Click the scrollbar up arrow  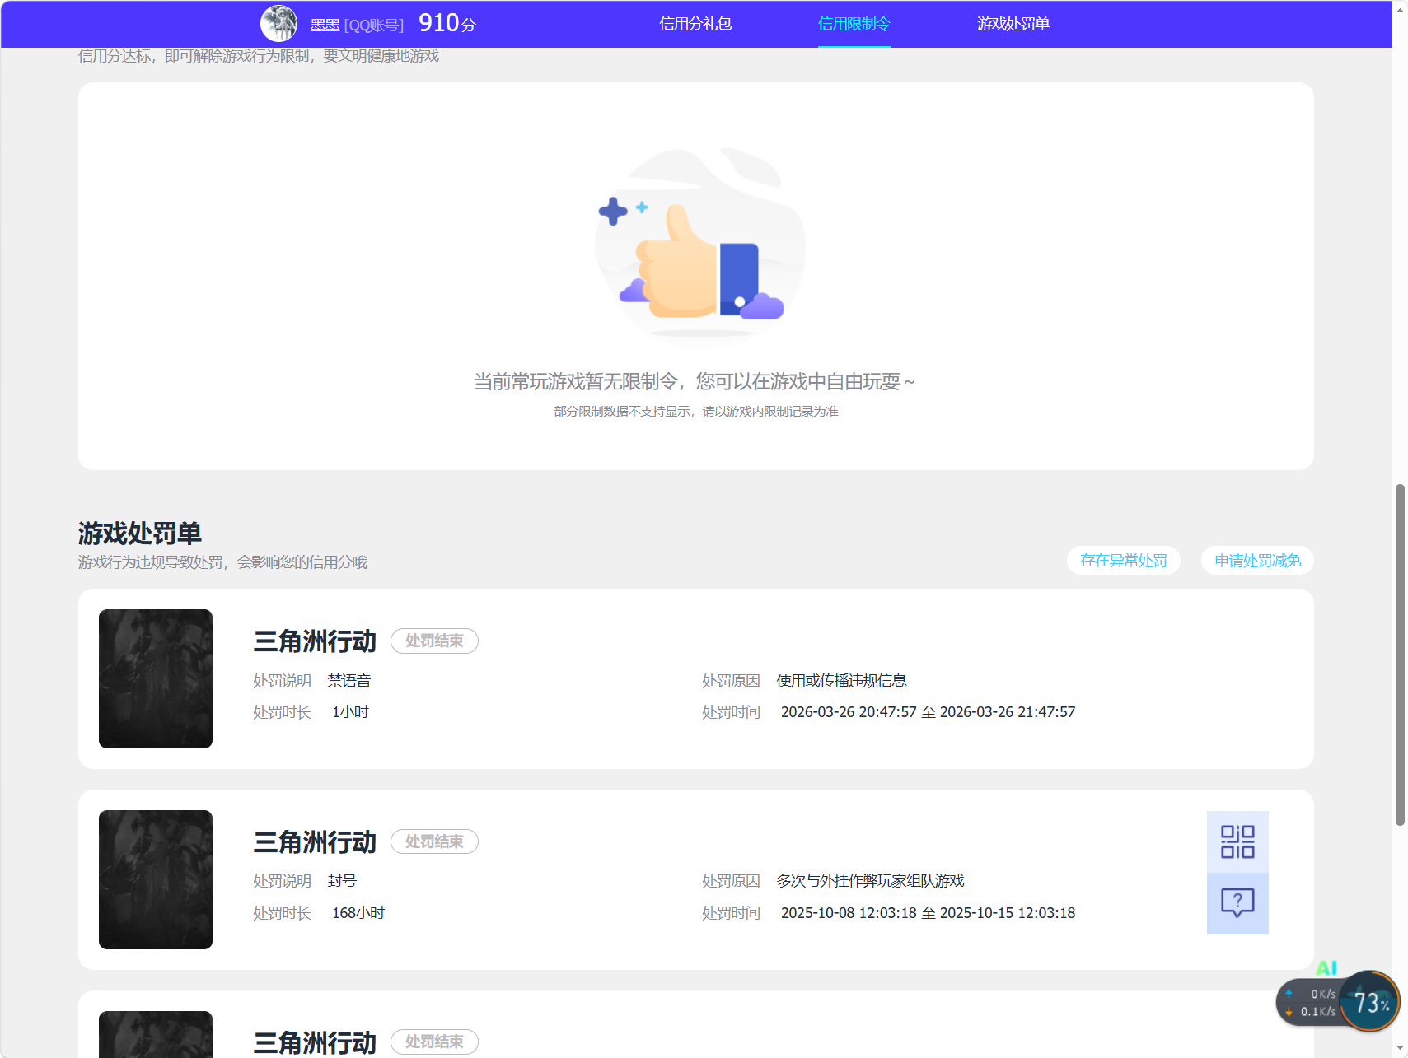click(1400, 9)
